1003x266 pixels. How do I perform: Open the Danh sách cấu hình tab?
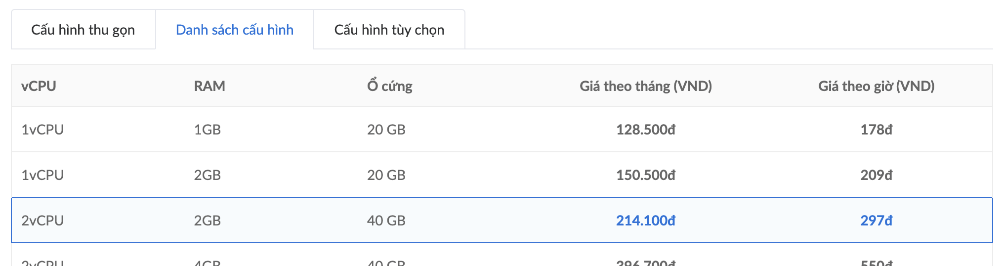click(235, 30)
